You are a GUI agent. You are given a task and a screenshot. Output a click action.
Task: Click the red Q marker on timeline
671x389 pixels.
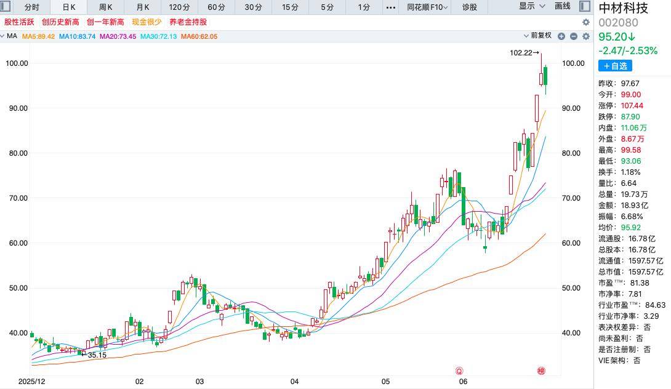coord(459,371)
